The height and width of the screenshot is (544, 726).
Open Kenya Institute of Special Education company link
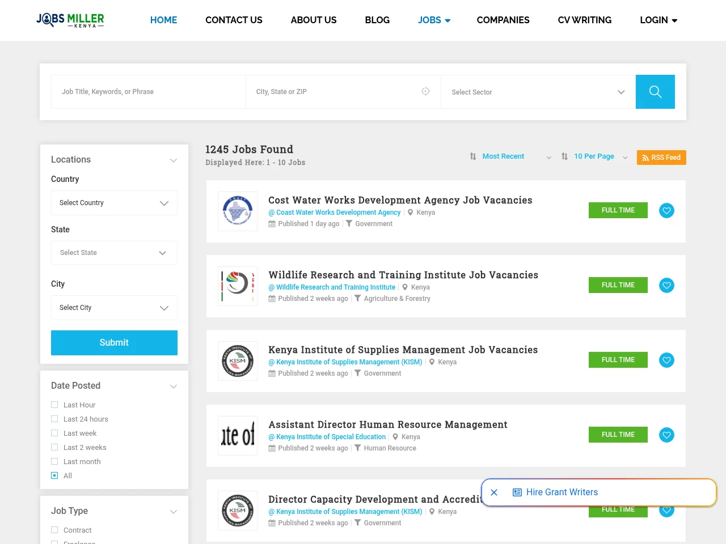327,437
